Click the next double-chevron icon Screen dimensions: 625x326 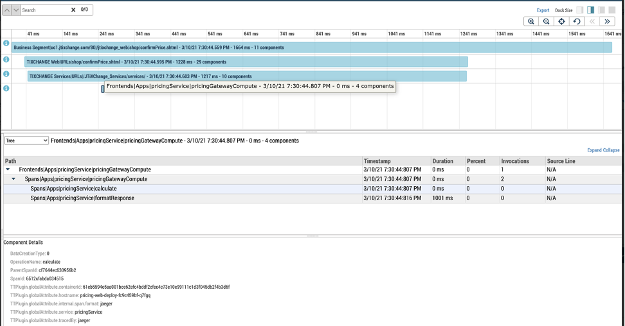[x=607, y=21]
